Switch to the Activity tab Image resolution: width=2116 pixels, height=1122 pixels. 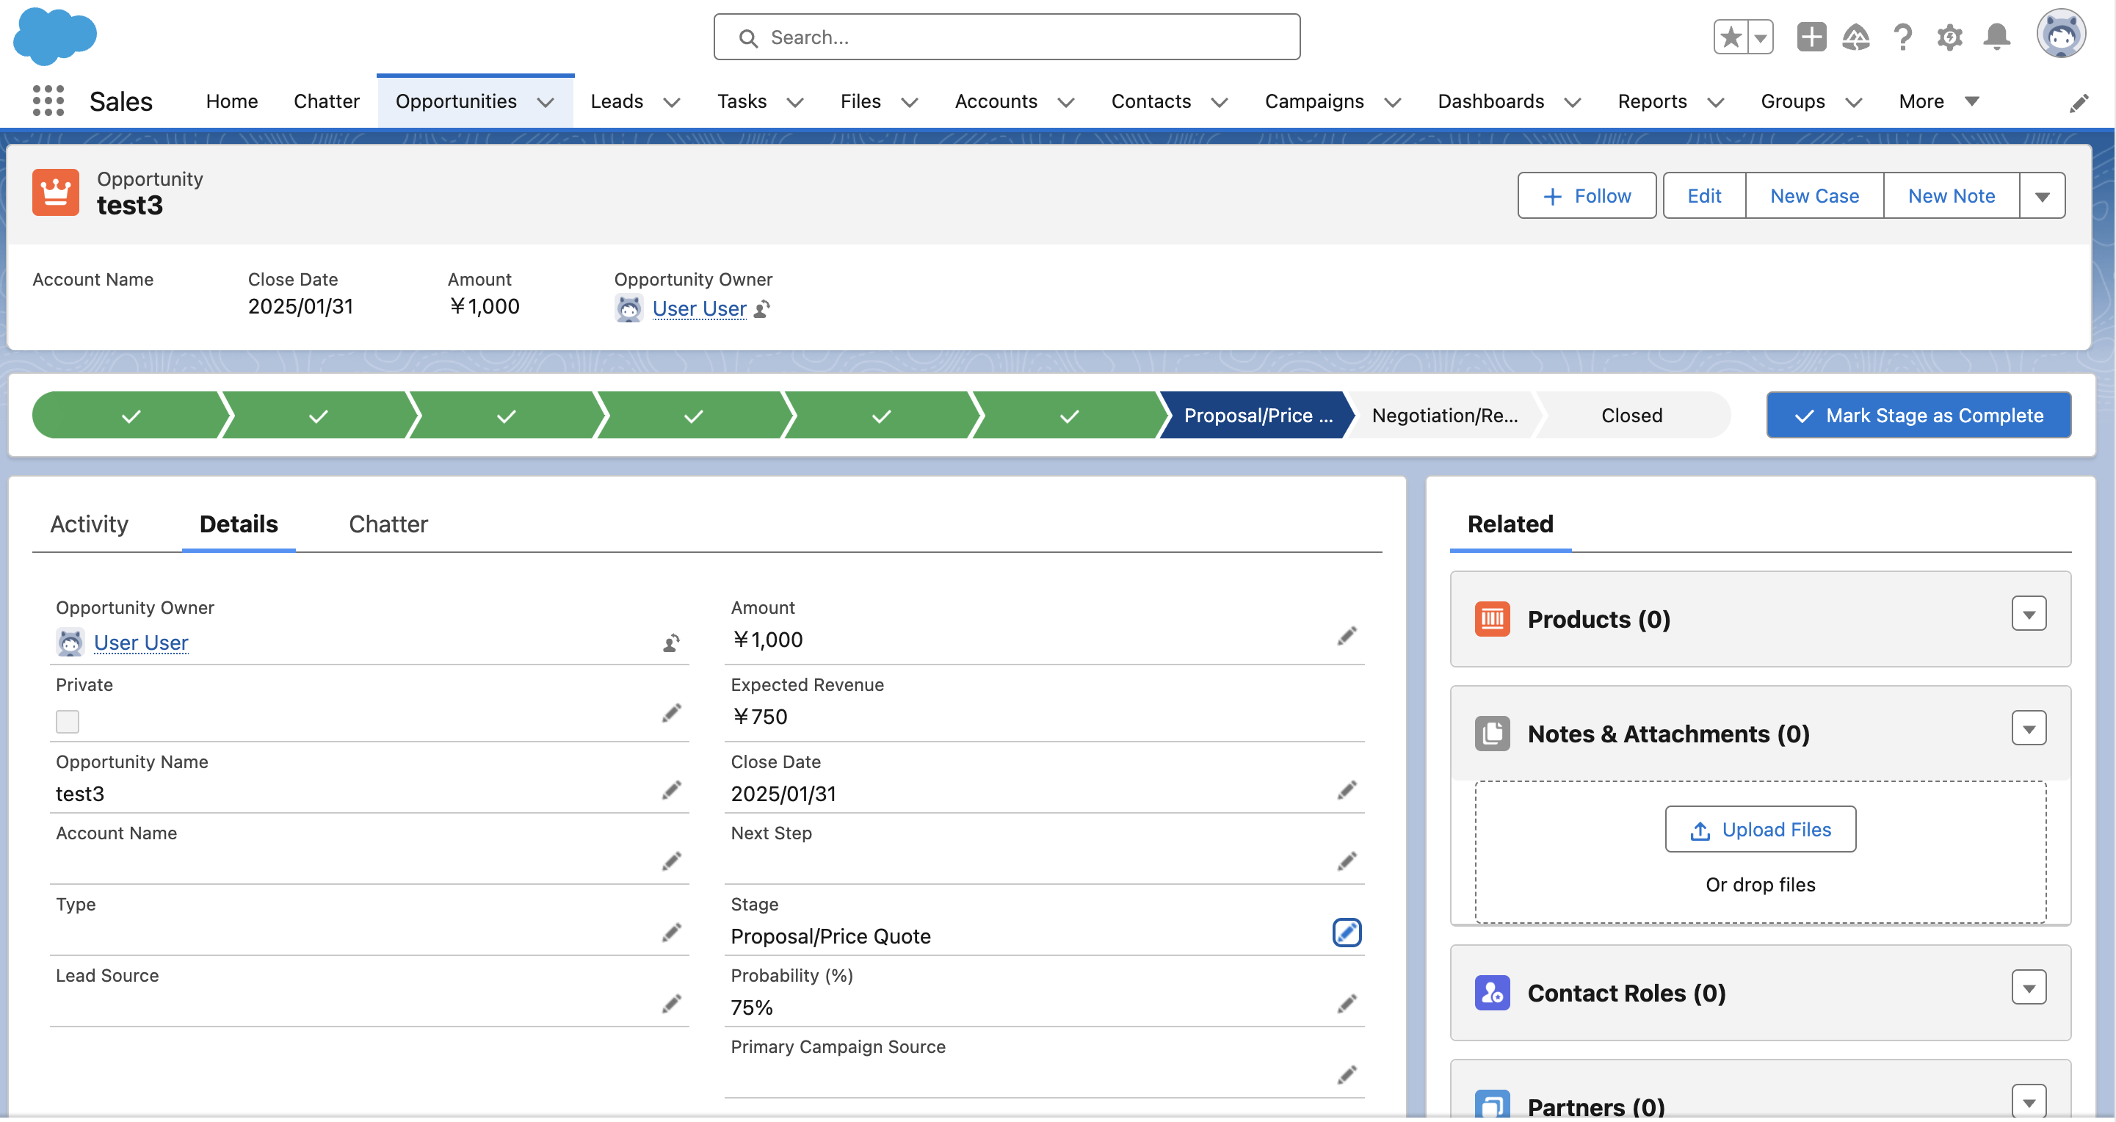pyautogui.click(x=90, y=525)
